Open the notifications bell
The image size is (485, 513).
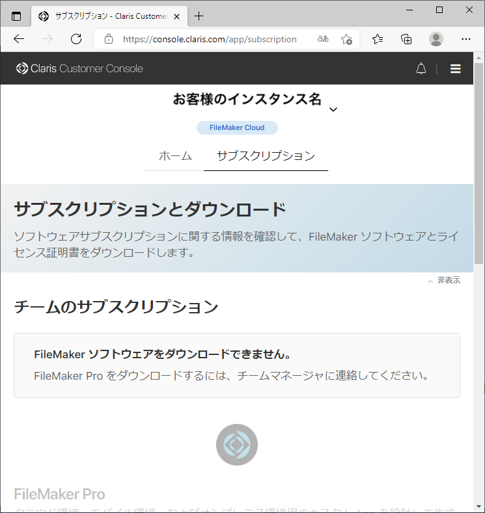[421, 69]
